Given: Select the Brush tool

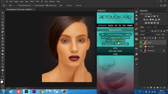Looking at the screenshot, I should coord(3,35).
